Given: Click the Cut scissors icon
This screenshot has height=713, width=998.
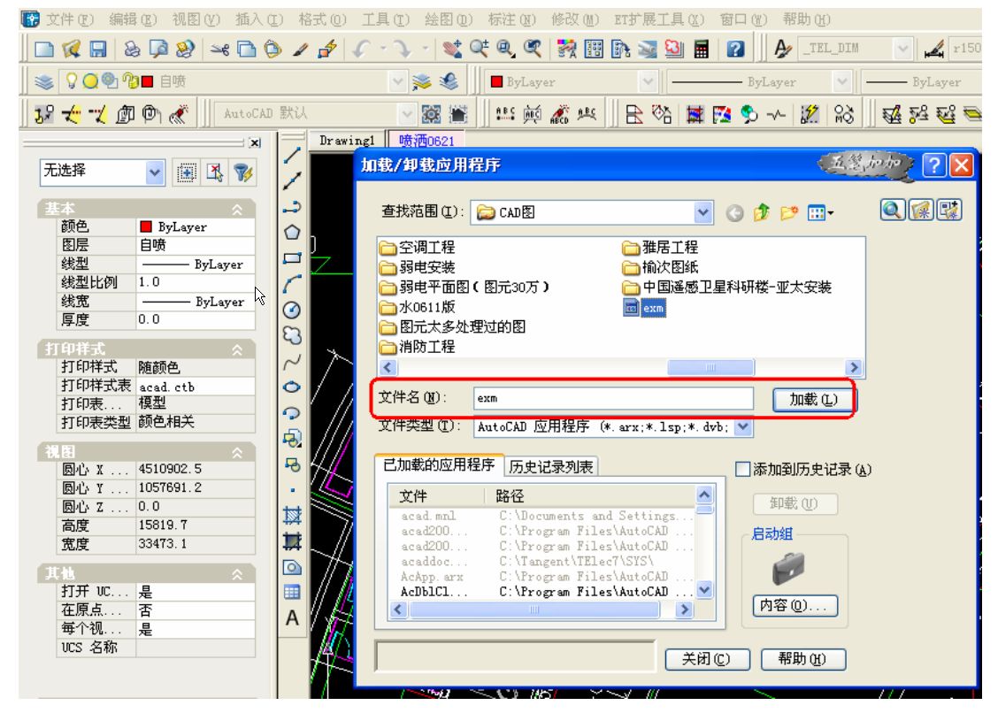Looking at the screenshot, I should [219, 49].
